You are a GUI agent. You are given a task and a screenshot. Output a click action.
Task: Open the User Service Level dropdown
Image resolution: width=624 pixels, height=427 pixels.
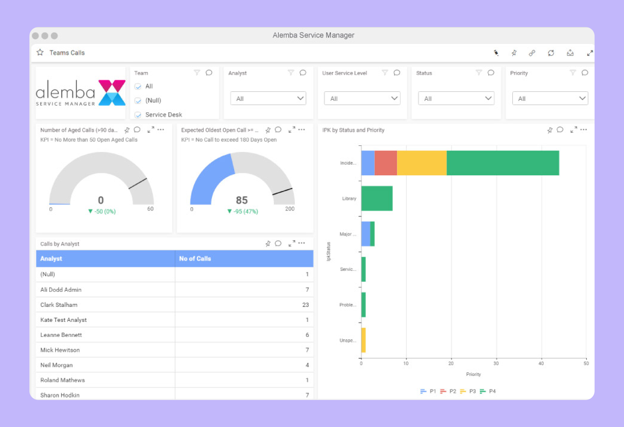click(362, 98)
